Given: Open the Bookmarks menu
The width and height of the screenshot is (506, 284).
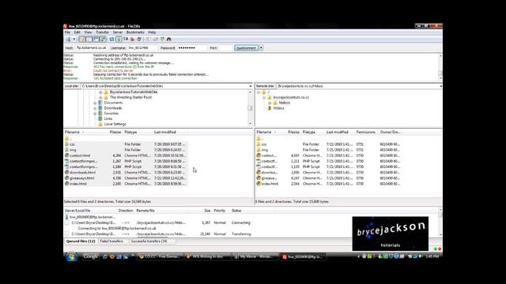Looking at the screenshot, I should [135, 32].
